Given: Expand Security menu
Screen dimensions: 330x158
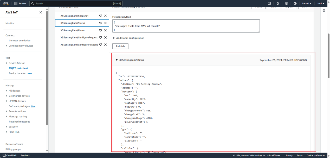Looking at the screenshot, I should point(7,127).
